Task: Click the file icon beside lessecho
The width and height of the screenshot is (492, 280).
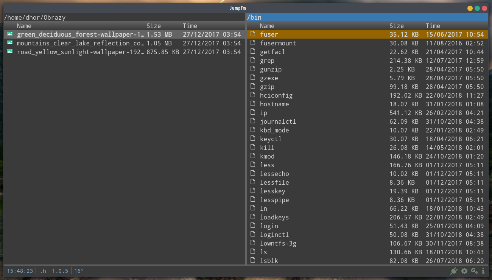Action: coord(253,173)
